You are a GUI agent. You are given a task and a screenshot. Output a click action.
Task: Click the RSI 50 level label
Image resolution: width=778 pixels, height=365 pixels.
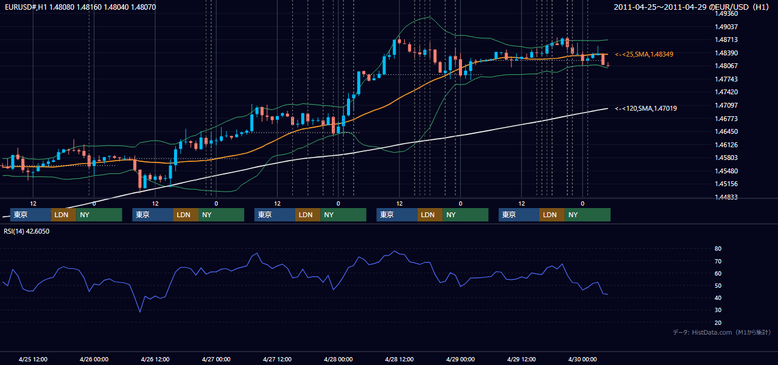718,285
